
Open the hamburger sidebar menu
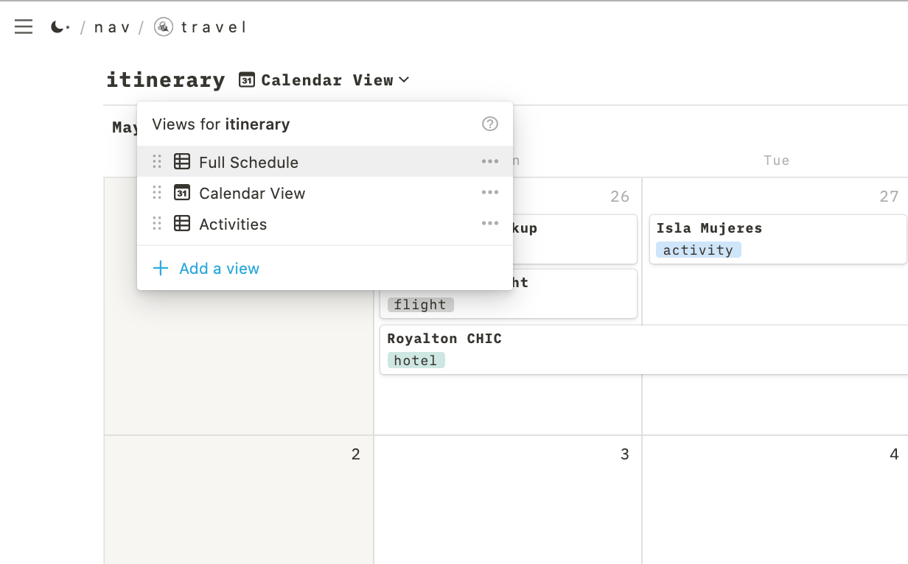(x=24, y=27)
